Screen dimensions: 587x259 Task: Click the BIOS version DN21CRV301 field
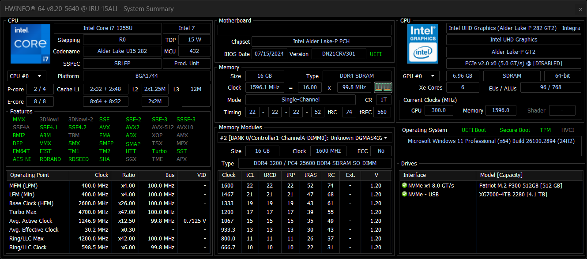(339, 54)
